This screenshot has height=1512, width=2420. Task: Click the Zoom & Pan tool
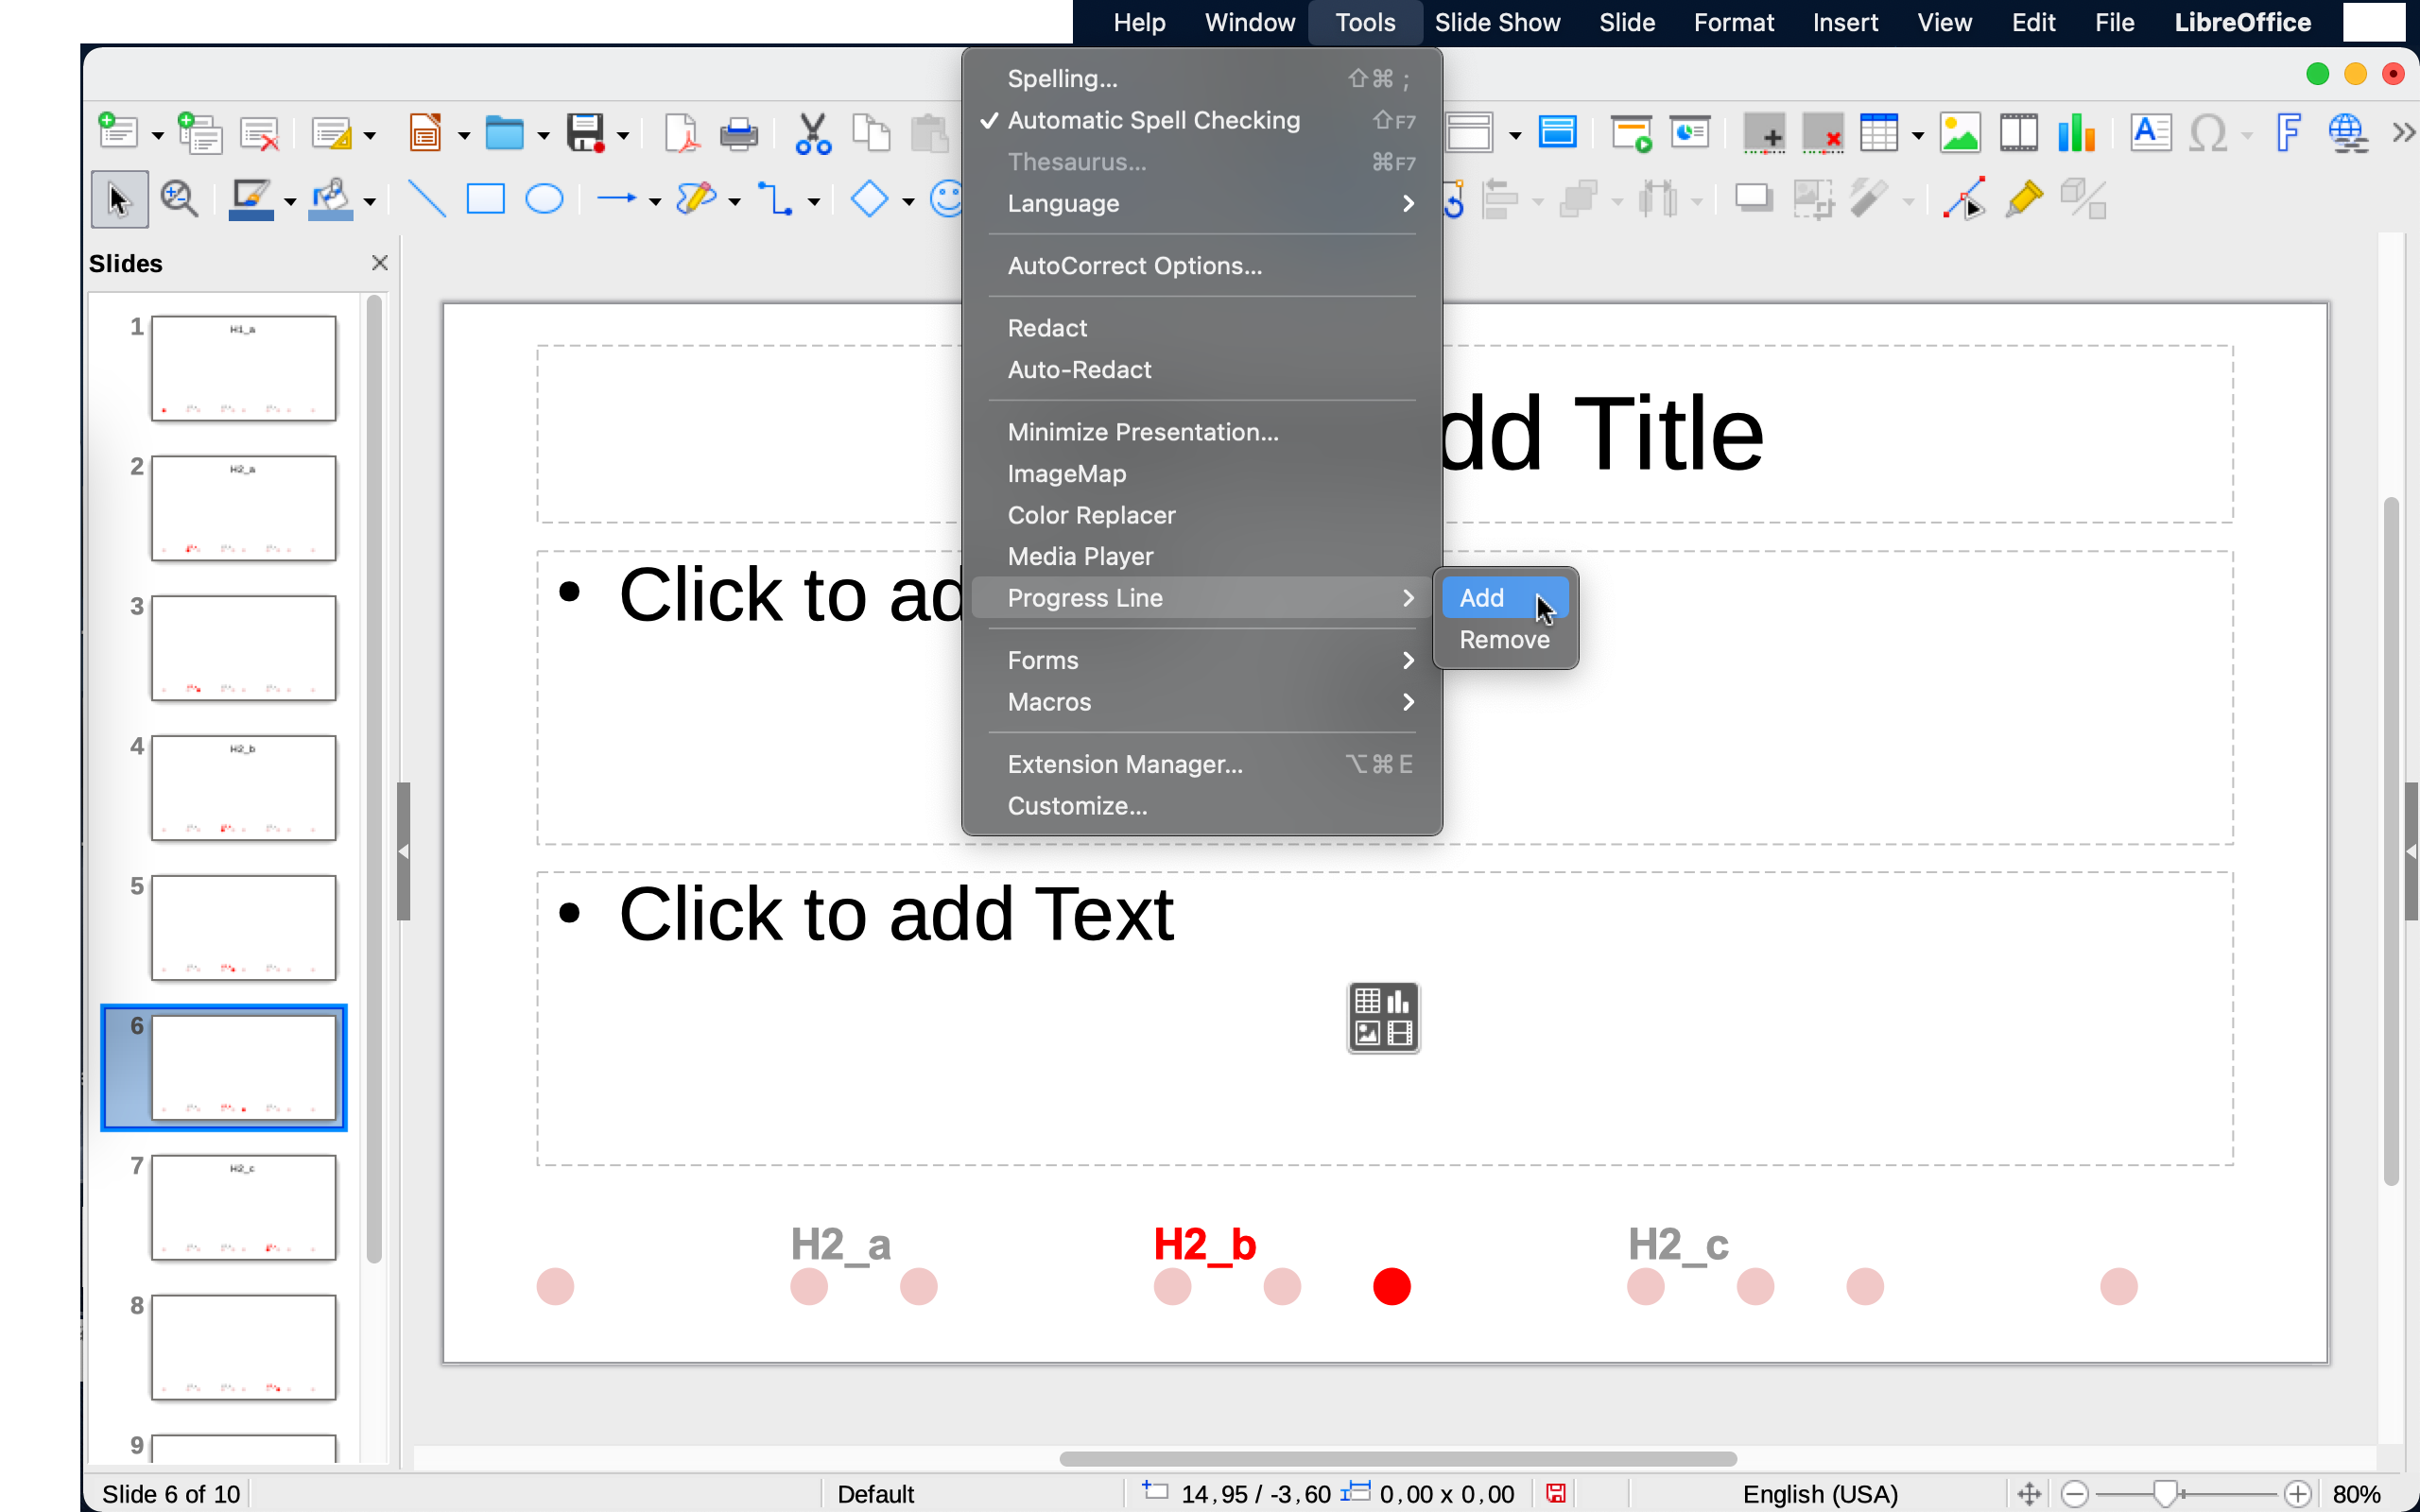point(179,199)
